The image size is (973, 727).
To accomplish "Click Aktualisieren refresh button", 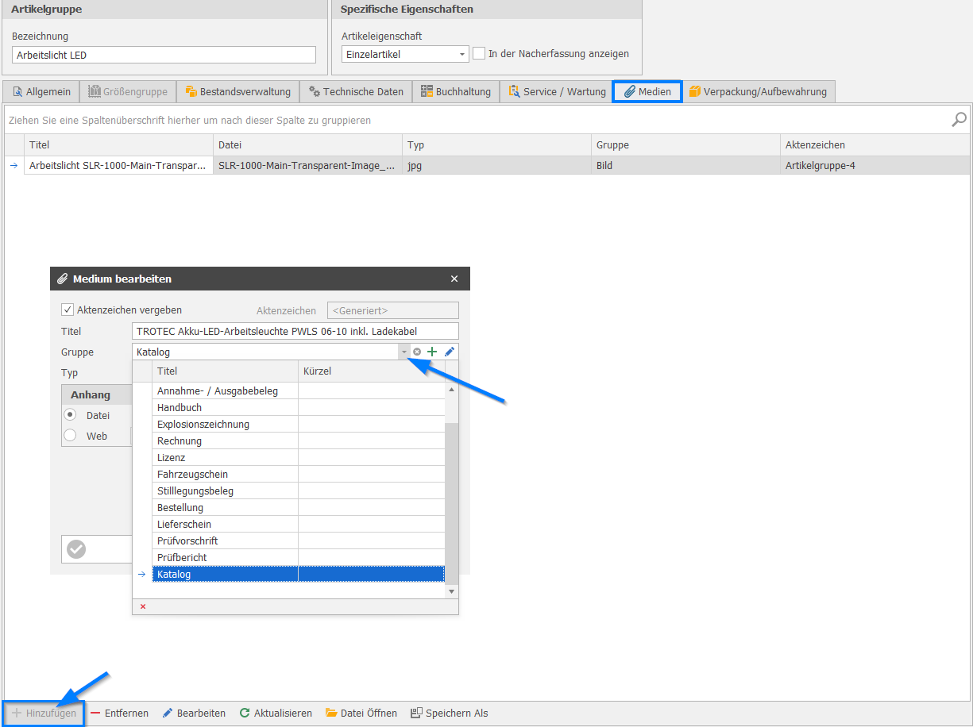I will pos(276,713).
